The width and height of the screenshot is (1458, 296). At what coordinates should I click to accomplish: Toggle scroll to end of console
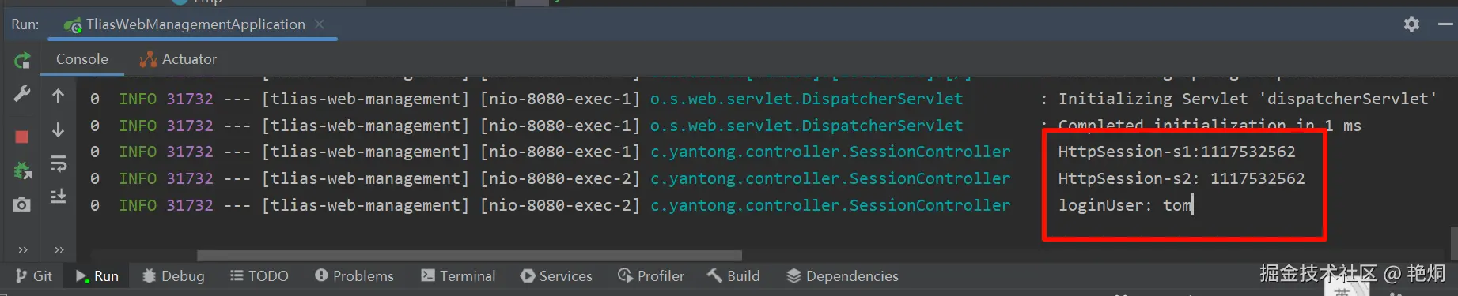[59, 196]
